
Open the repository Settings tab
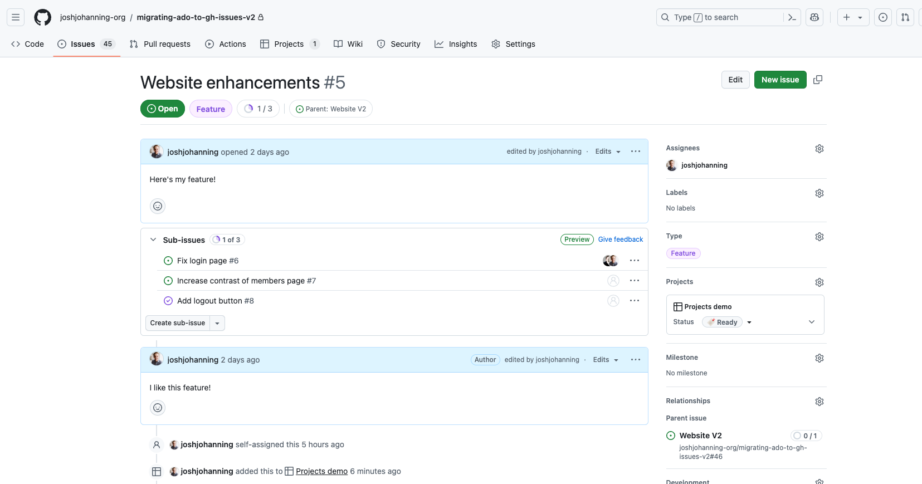coord(514,44)
